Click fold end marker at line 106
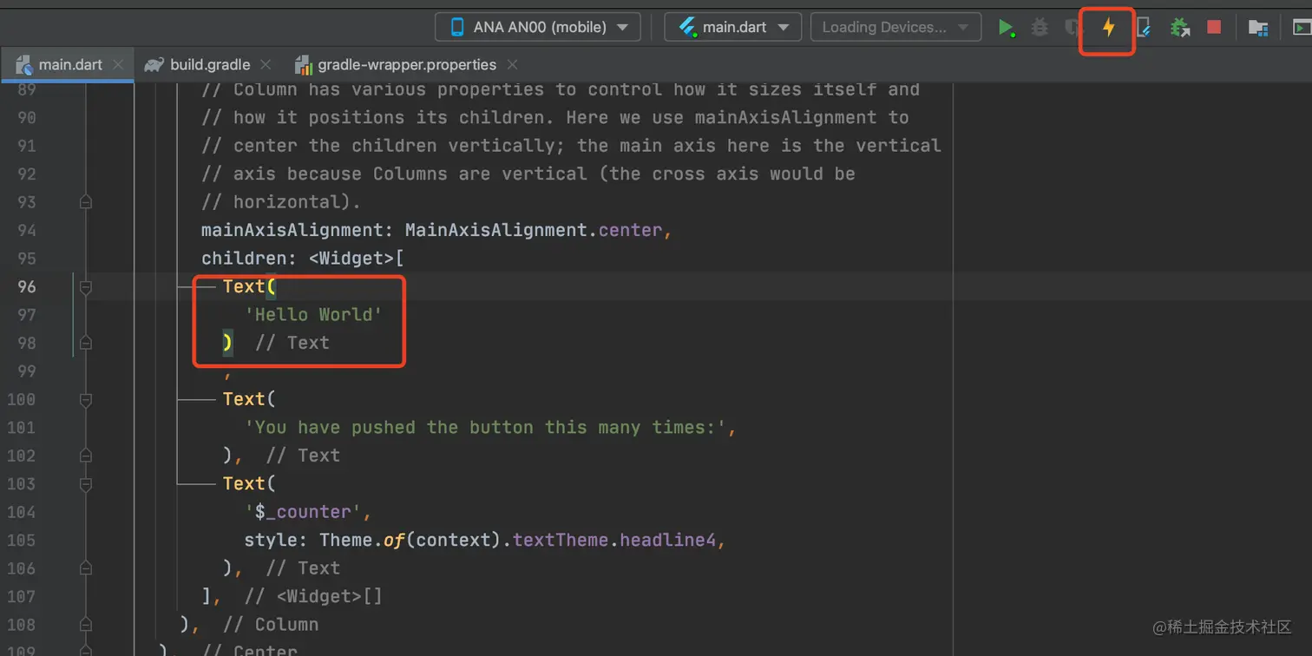Image resolution: width=1312 pixels, height=656 pixels. pyautogui.click(x=85, y=568)
